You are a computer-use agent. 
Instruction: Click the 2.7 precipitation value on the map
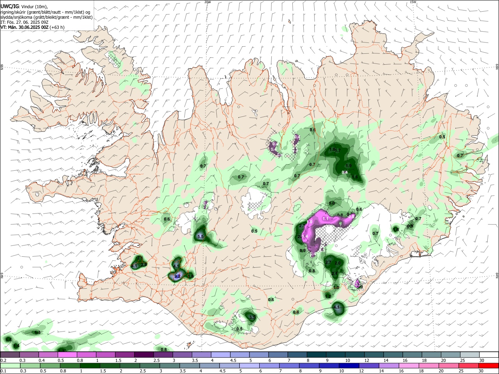[x=328, y=263]
